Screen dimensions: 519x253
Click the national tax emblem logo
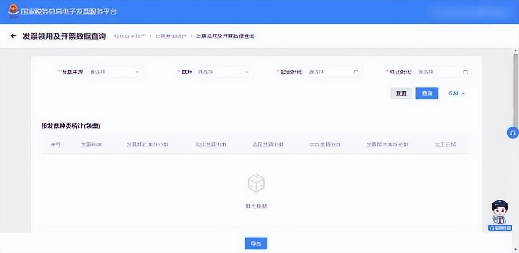tap(14, 11)
